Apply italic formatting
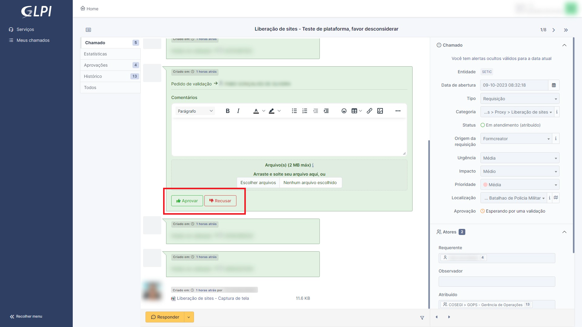The width and height of the screenshot is (582, 327). (x=238, y=111)
